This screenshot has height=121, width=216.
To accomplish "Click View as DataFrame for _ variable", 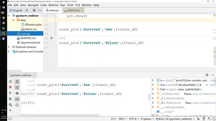I will 204,94.
